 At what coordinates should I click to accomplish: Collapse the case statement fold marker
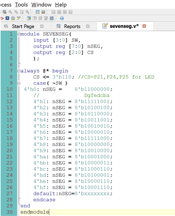coord(19,83)
